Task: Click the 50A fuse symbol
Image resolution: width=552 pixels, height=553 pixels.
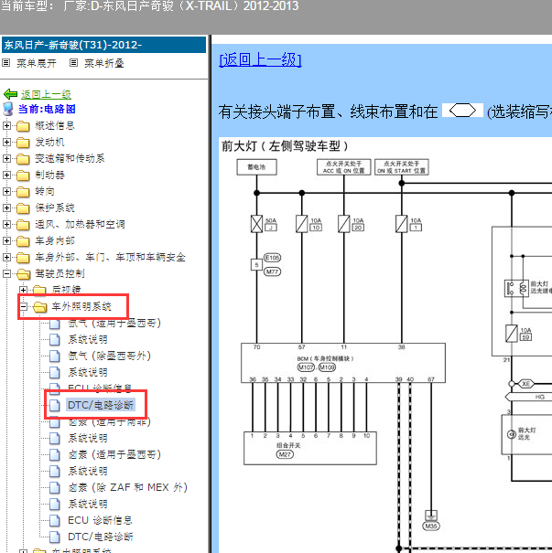Action: 256,224
